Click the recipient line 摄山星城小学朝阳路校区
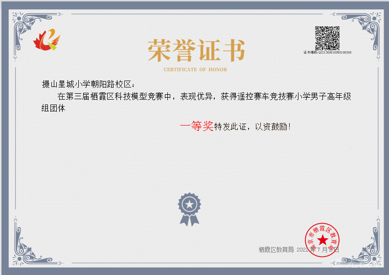Screen dimensions: 389x275 pyautogui.click(x=88, y=84)
